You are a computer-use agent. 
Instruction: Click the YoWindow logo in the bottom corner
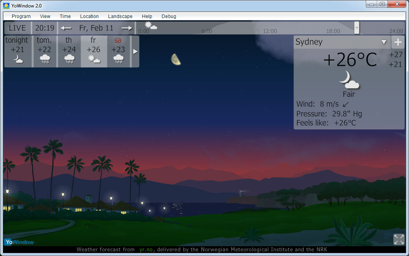[19, 242]
